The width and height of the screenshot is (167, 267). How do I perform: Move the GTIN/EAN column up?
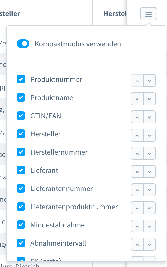click(x=137, y=117)
